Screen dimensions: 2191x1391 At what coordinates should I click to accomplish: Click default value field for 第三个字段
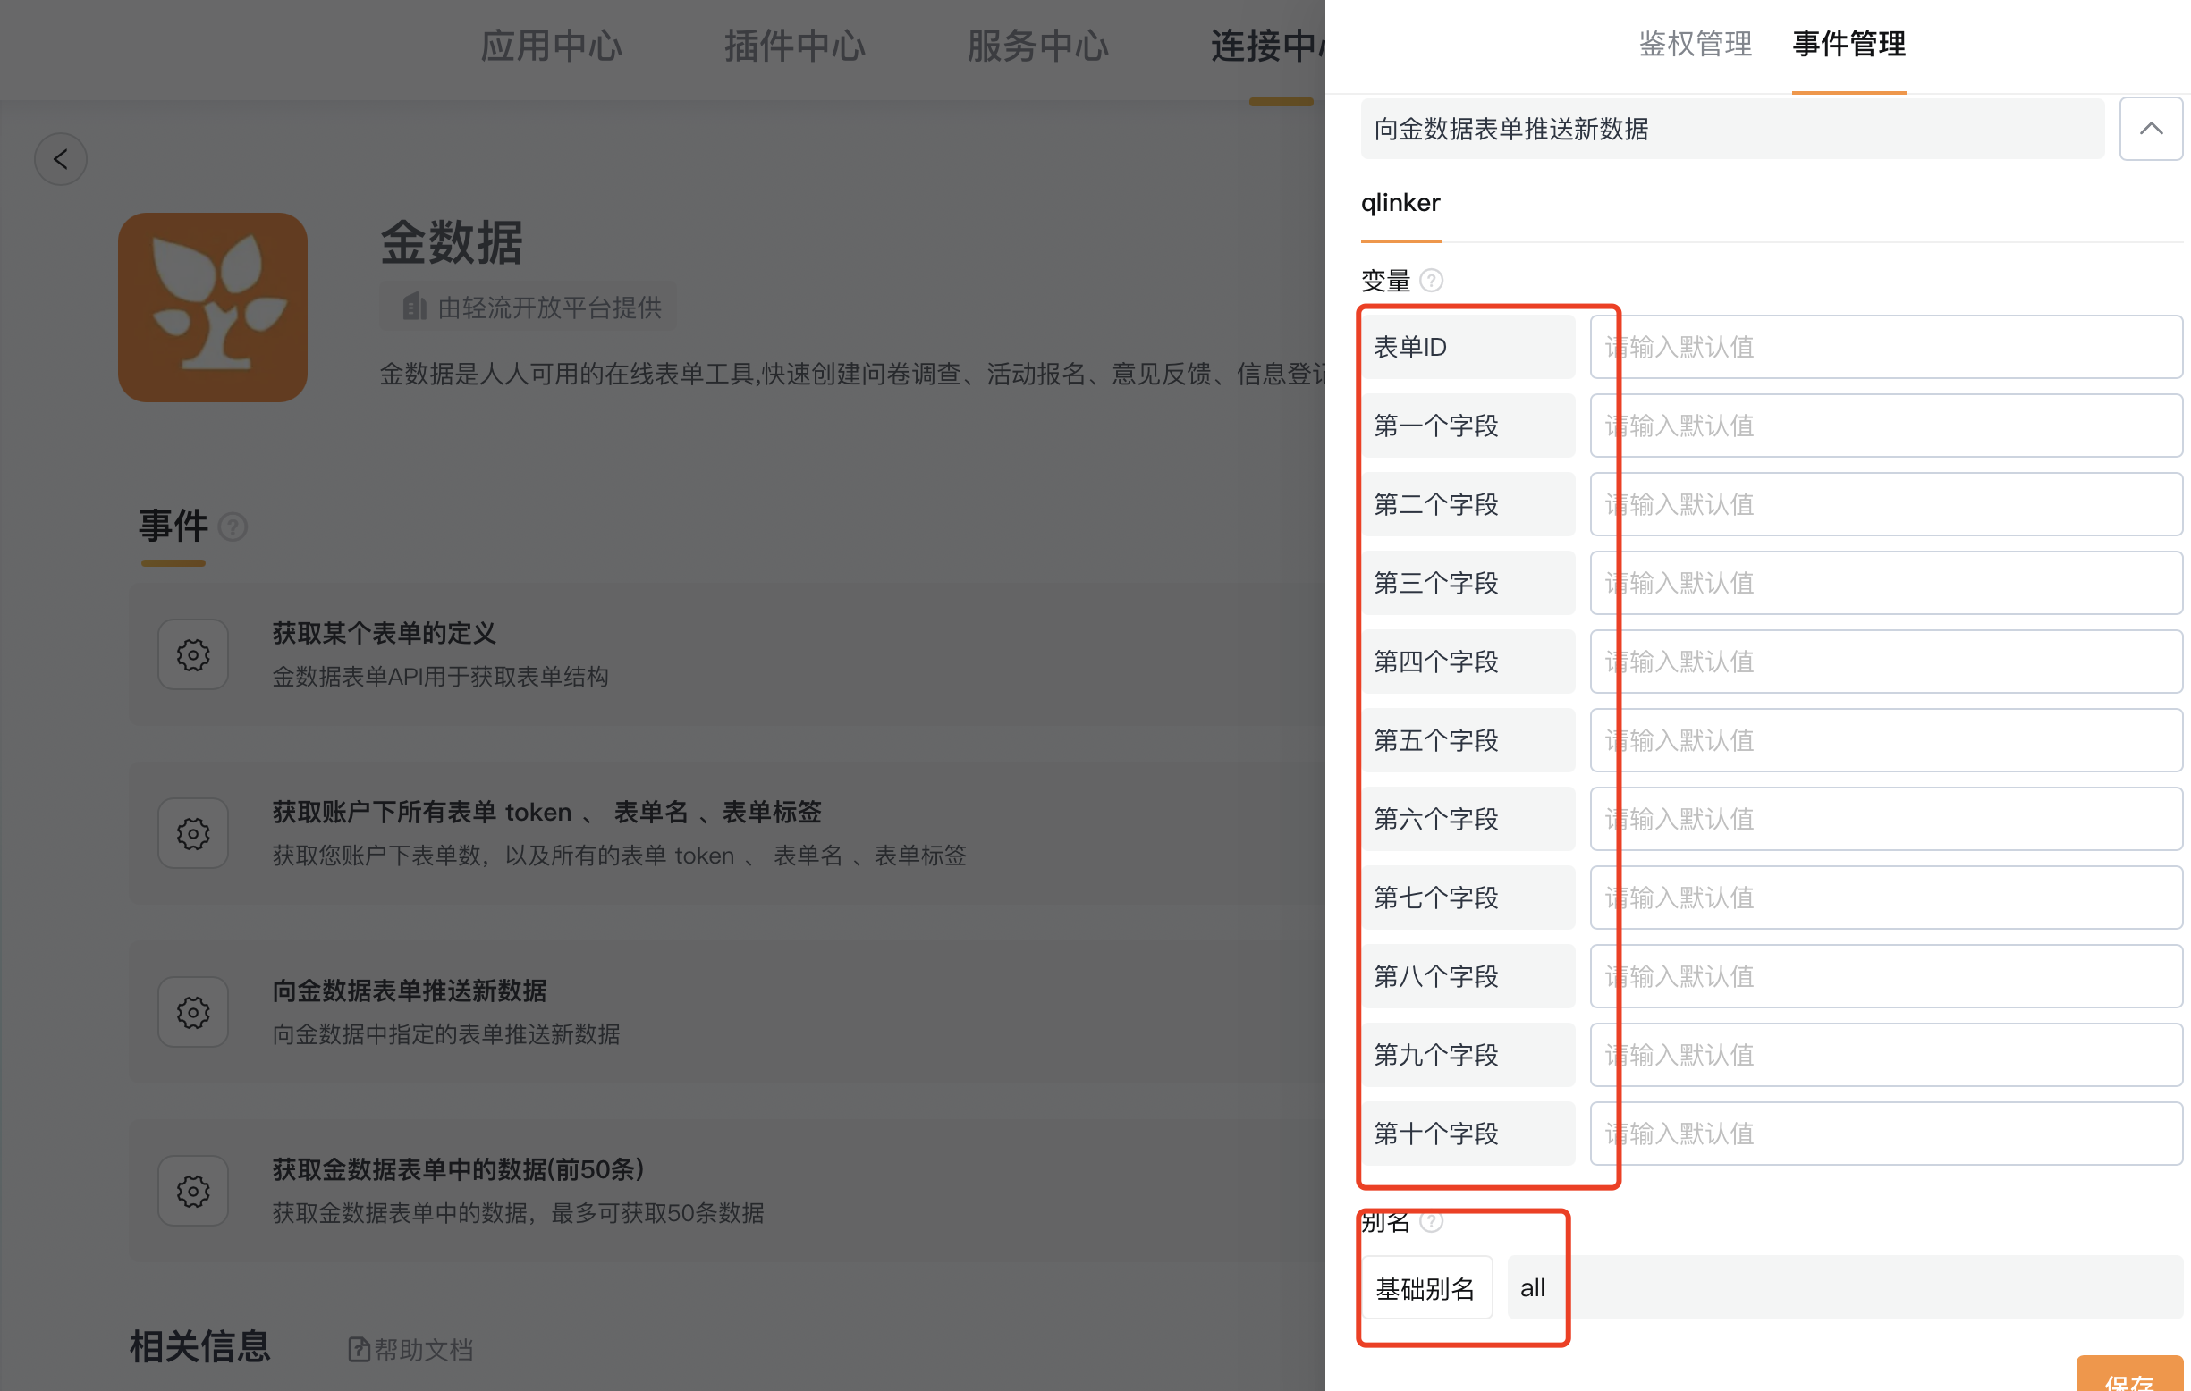(x=1886, y=583)
